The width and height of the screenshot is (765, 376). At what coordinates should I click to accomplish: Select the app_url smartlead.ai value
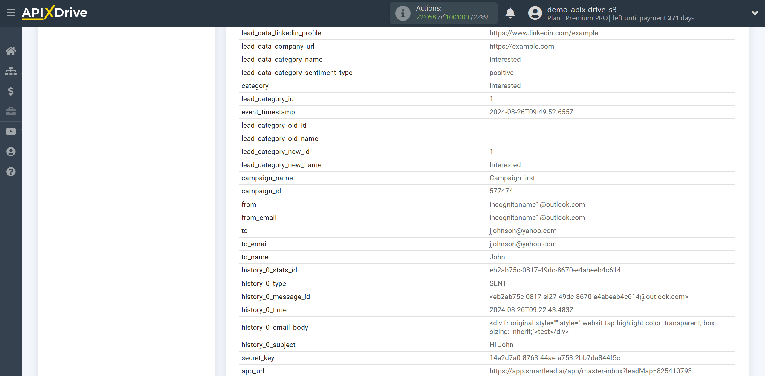coord(590,371)
